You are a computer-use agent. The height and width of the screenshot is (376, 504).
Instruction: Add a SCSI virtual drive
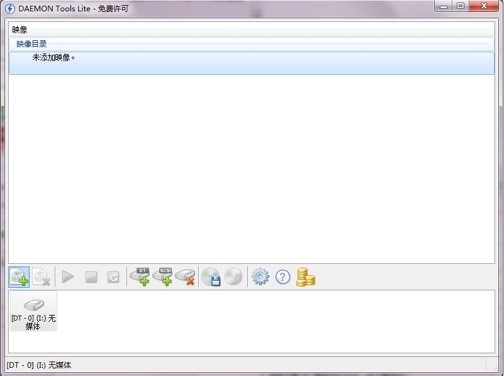162,276
